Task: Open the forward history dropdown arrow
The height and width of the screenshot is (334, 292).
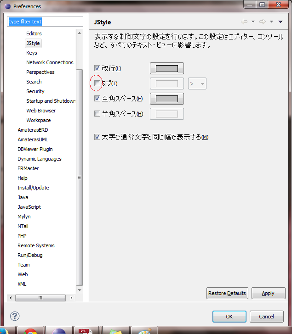Action: (x=271, y=22)
